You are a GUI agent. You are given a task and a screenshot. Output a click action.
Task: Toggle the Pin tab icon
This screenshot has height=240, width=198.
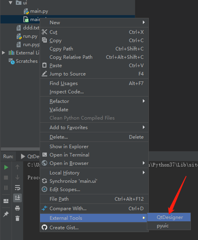pos(6,214)
